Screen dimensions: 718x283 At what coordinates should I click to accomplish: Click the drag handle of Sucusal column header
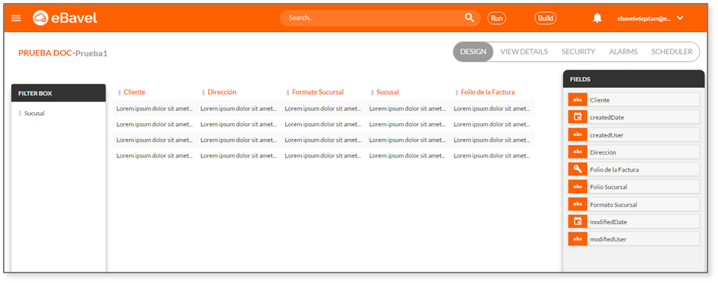(372, 93)
